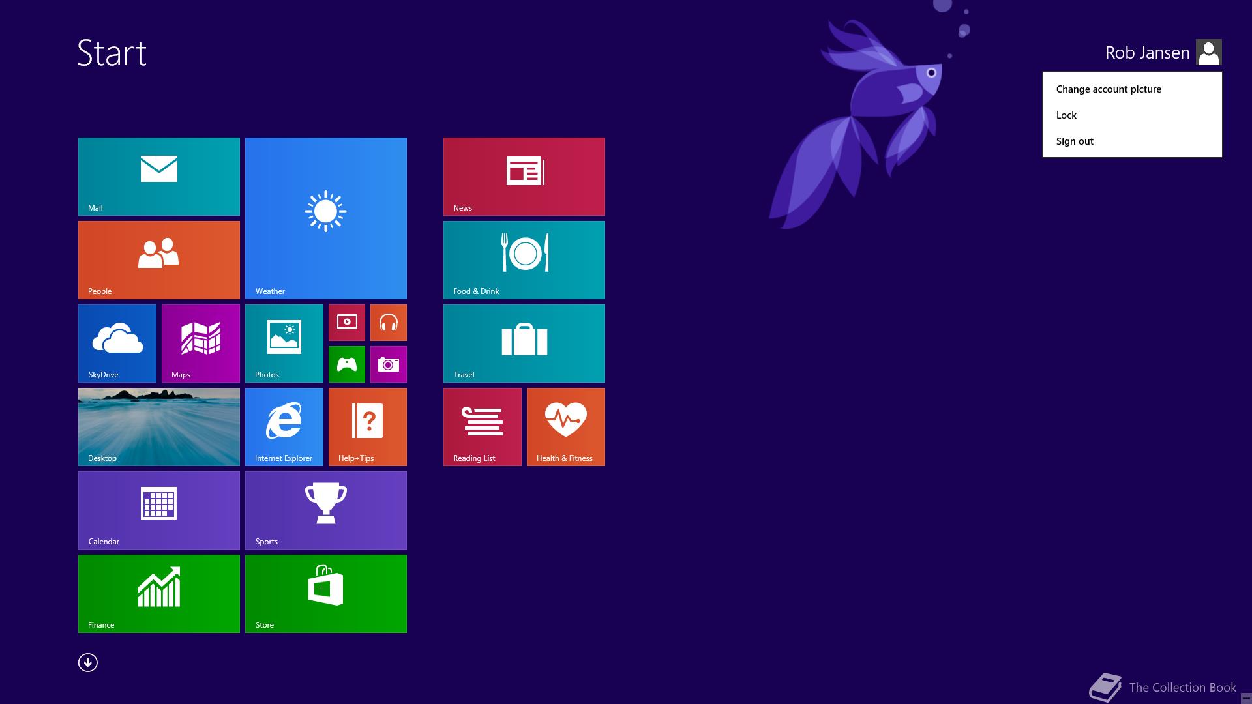
Task: Open the small Camera tile
Action: (388, 364)
